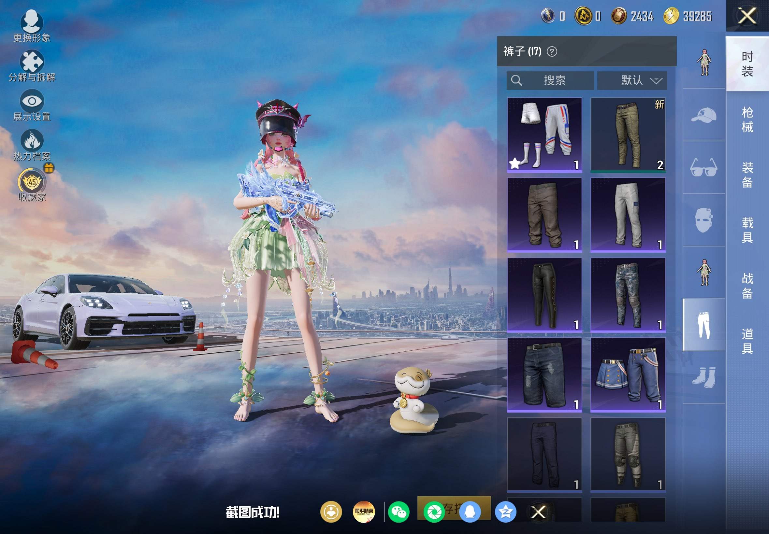The height and width of the screenshot is (534, 769).
Task: Click the 2434 currency value
Action: click(642, 16)
